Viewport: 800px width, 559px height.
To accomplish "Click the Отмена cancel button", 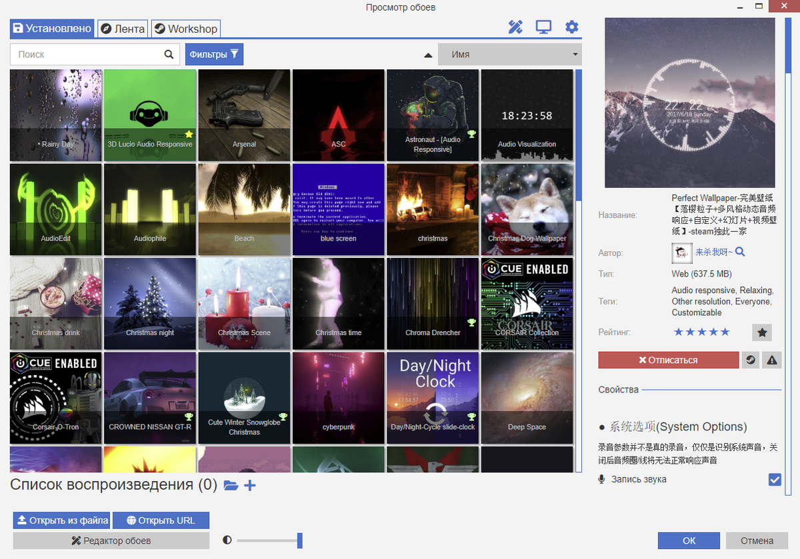I will tap(757, 540).
